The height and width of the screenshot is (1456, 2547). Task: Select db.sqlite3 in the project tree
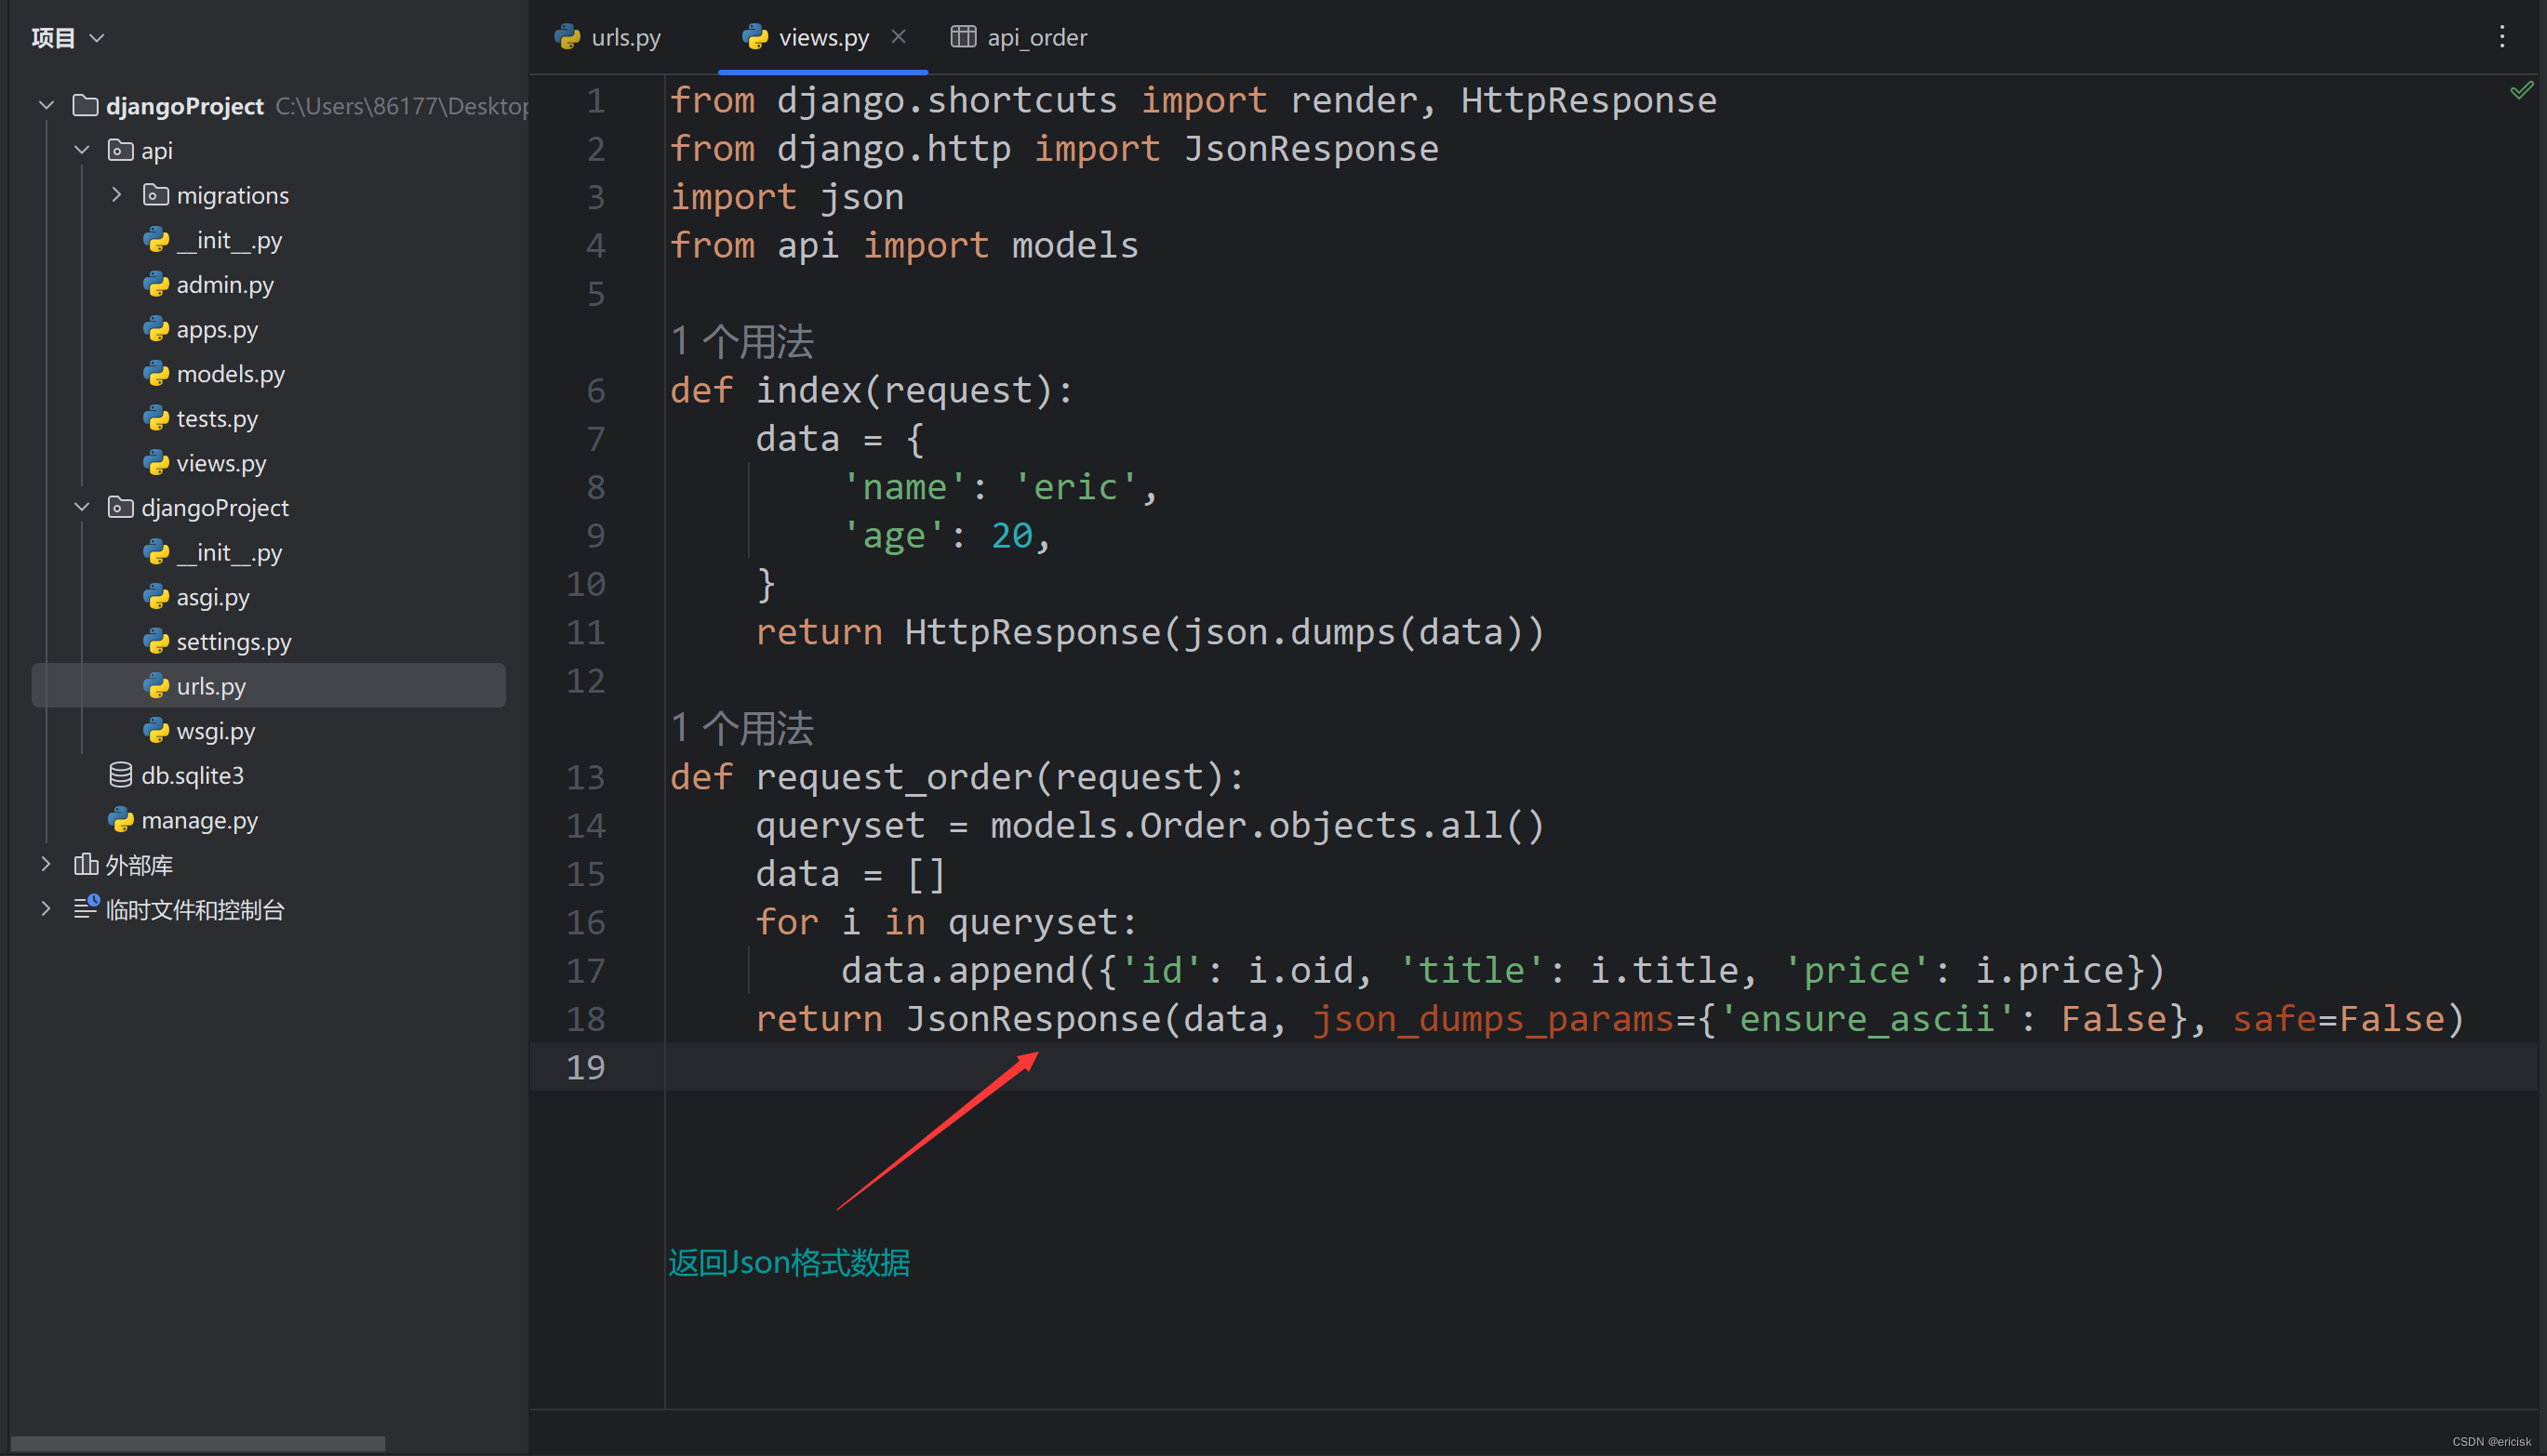click(192, 775)
